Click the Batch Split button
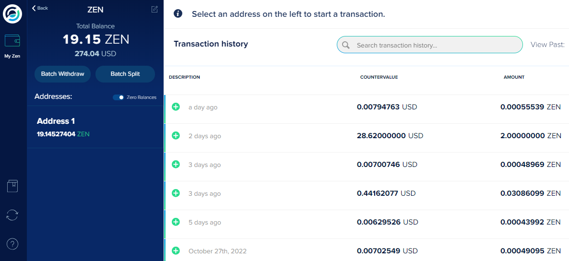The width and height of the screenshot is (569, 261). (125, 74)
